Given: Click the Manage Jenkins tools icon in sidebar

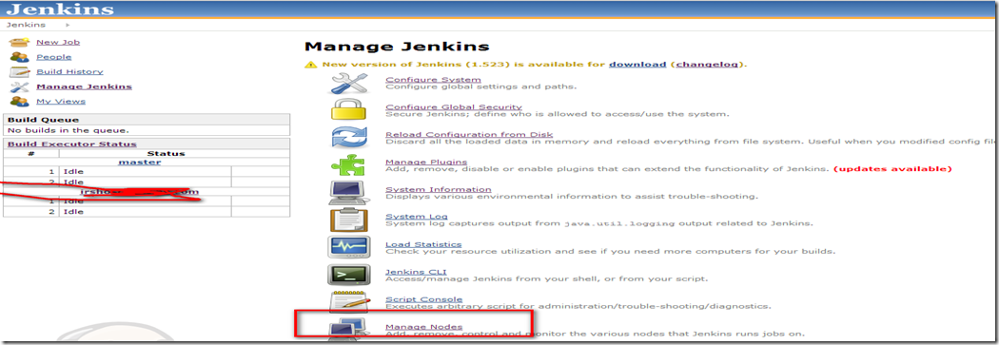Looking at the screenshot, I should coord(19,87).
